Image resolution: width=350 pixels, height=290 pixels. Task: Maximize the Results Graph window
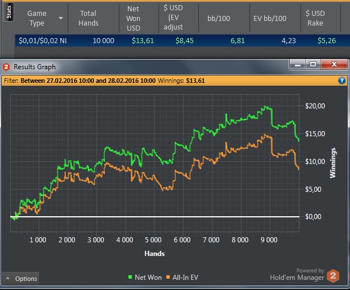[312, 66]
